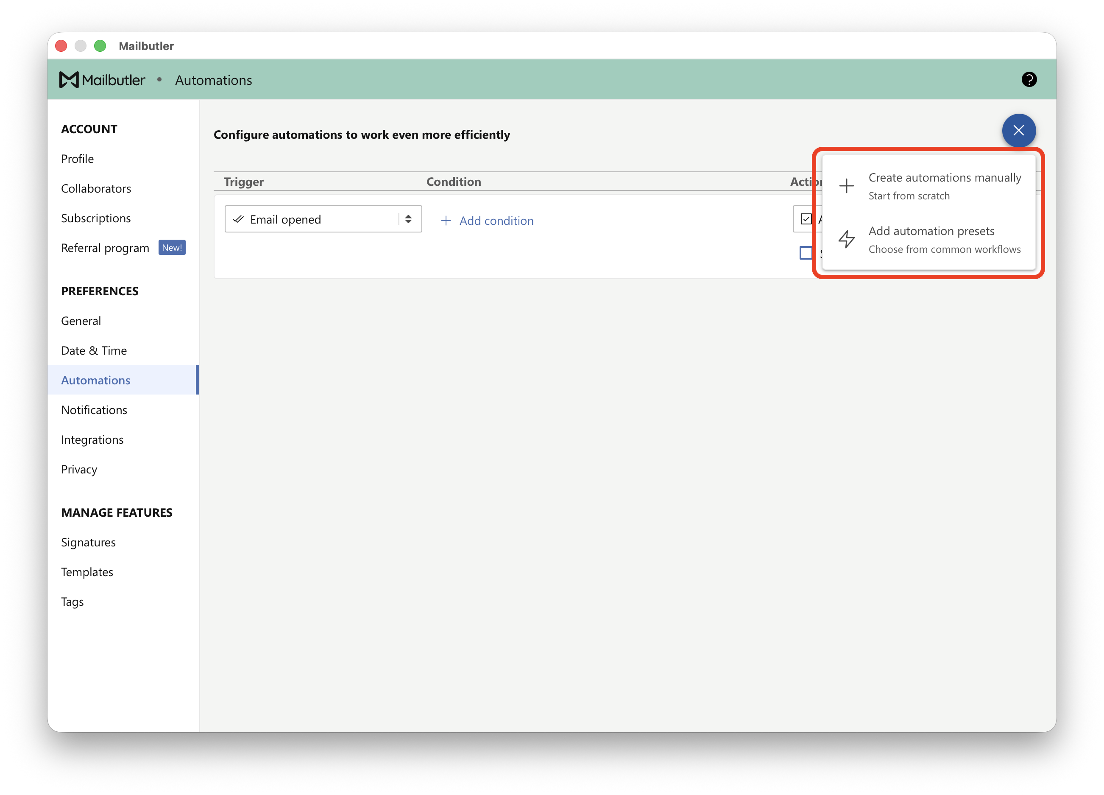Viewport: 1104px width, 795px height.
Task: Click the Automations title in the header bar
Action: click(x=214, y=80)
